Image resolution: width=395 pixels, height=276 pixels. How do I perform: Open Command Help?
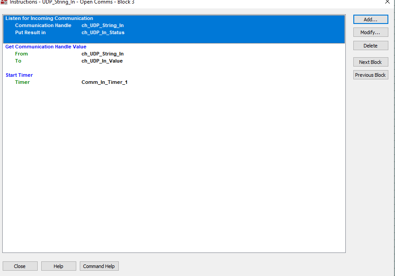click(x=99, y=266)
